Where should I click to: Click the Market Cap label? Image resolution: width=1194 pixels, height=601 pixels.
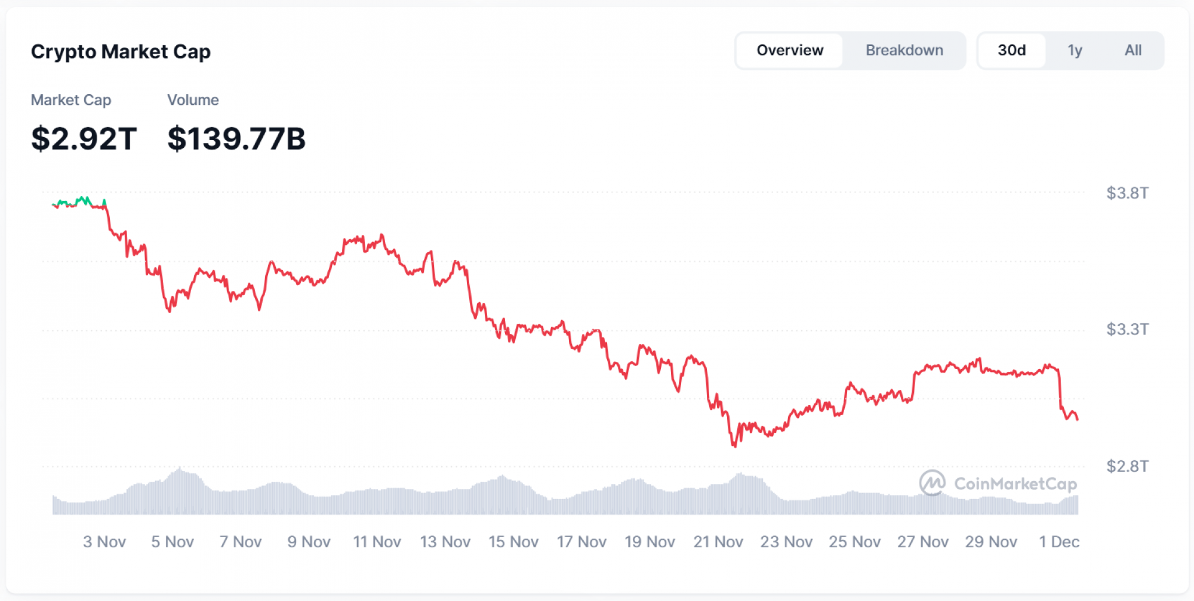coord(71,100)
